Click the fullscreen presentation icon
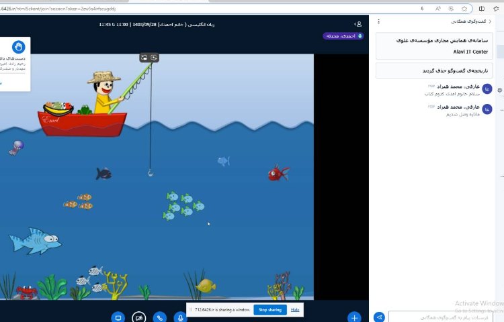This screenshot has width=504, height=322. click(154, 58)
